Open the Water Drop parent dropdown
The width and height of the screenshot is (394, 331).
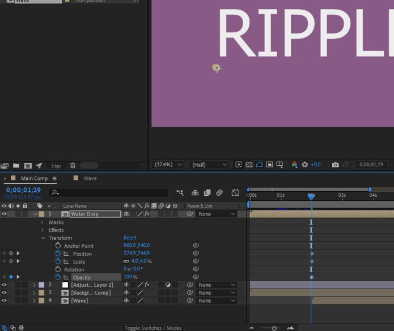[217, 214]
